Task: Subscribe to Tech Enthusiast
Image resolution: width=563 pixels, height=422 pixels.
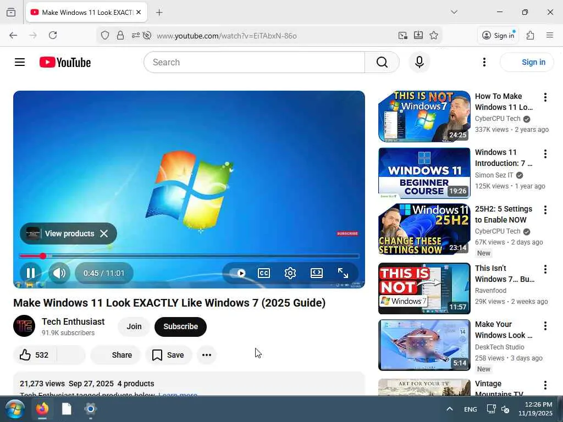Action: pos(180,326)
